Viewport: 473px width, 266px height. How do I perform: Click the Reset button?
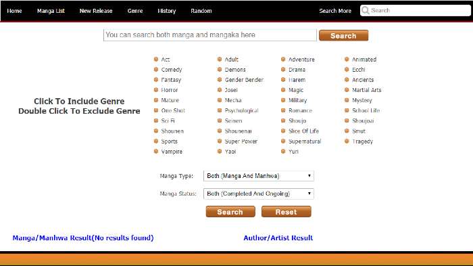click(x=287, y=212)
